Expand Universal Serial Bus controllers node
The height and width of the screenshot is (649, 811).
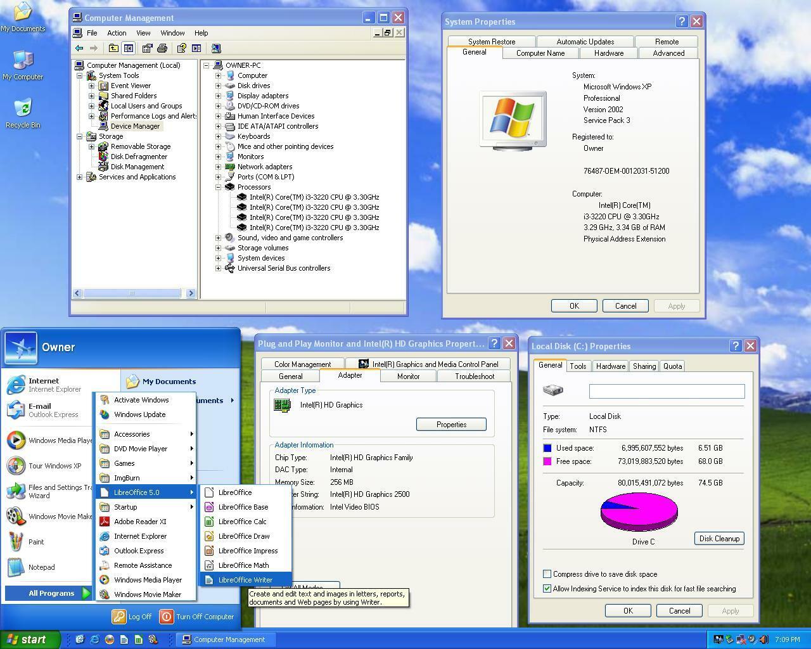tap(219, 268)
